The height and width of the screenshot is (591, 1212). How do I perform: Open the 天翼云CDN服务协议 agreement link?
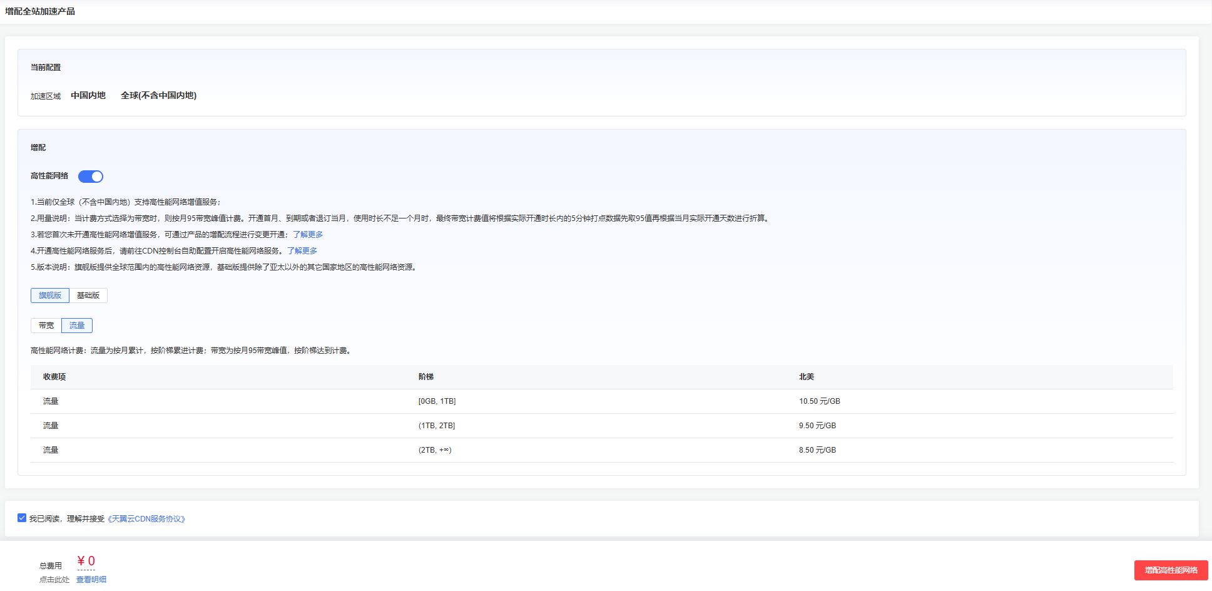(x=146, y=519)
